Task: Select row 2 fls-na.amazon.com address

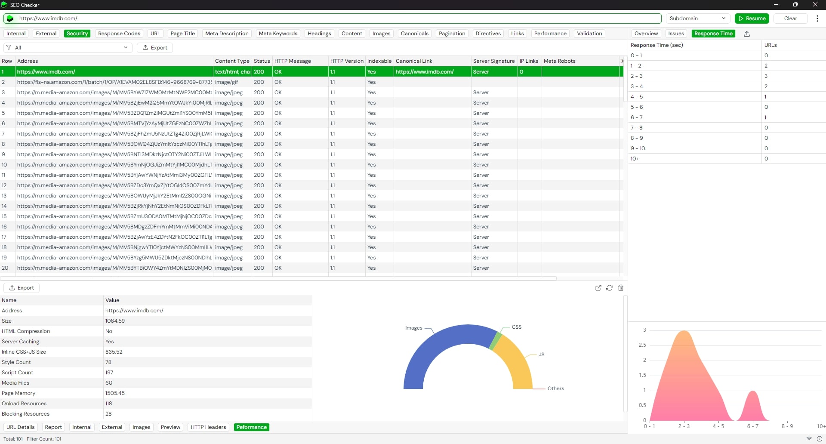Action: (114, 82)
